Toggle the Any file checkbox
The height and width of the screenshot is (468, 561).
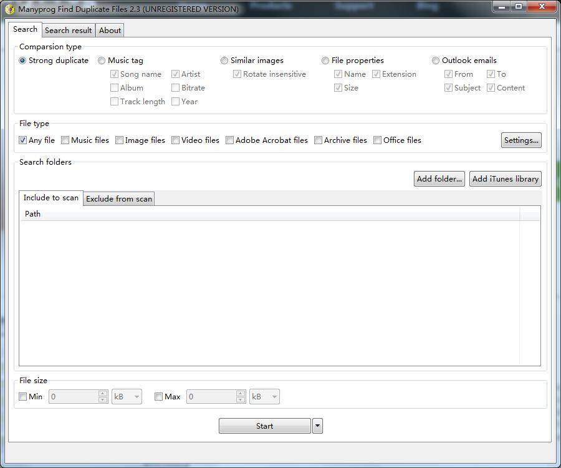22,140
